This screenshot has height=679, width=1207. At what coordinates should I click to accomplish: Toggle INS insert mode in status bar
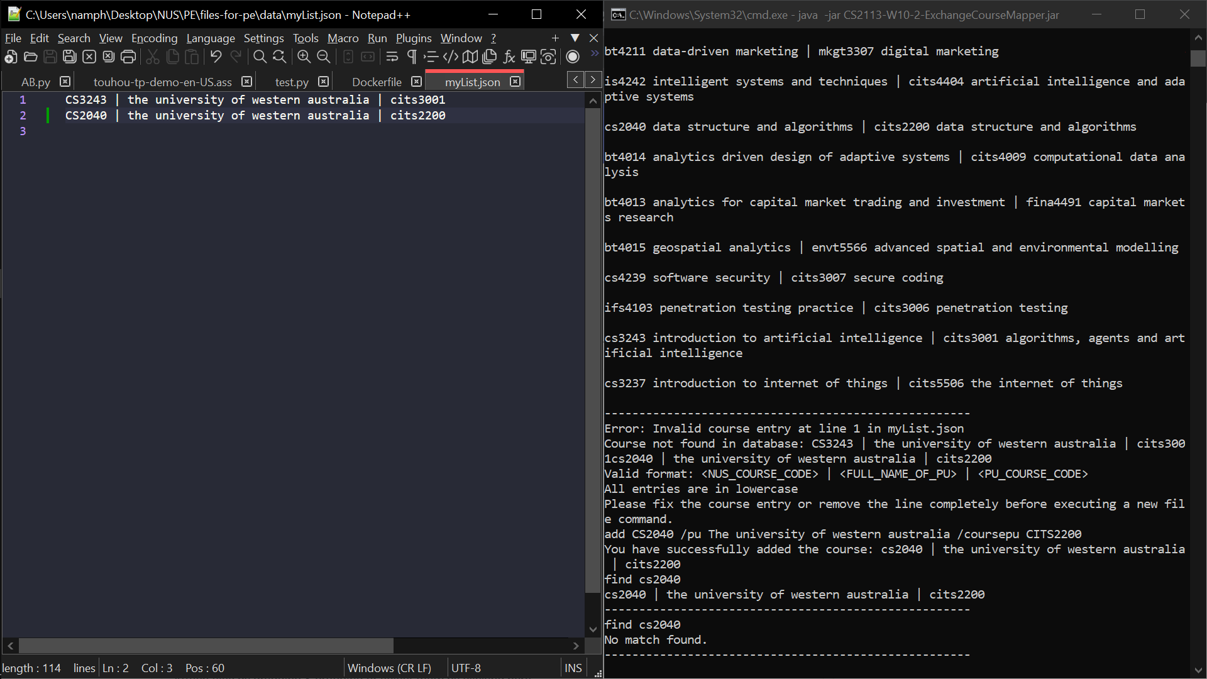(x=573, y=668)
